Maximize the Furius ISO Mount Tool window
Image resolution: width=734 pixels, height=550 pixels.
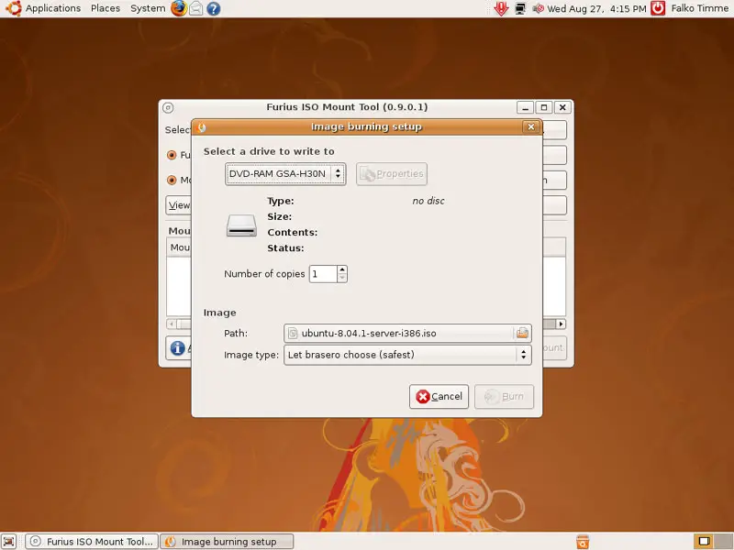(544, 107)
